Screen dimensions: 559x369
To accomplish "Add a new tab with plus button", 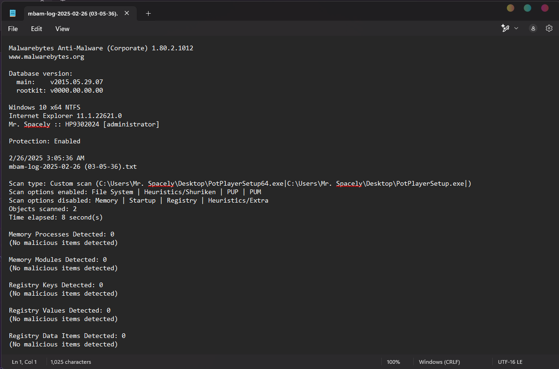I will coord(148,14).
